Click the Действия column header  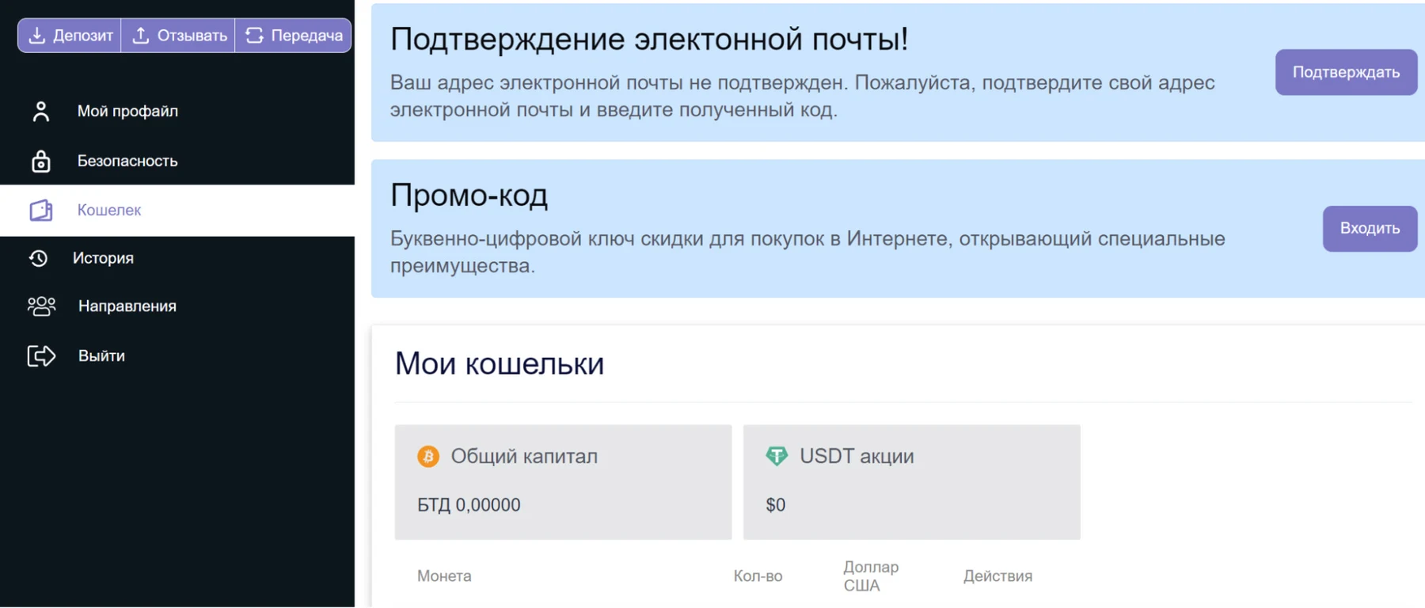click(997, 576)
